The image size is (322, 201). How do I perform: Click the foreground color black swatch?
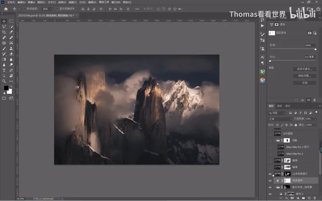coord(6,88)
